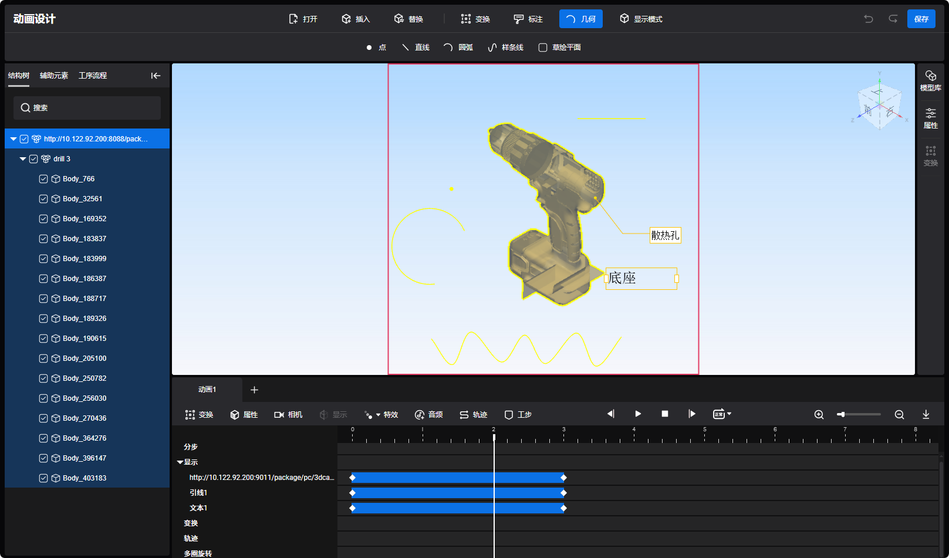949x558 pixels.
Task: Uncheck the Body_766 checkbox
Action: [43, 179]
